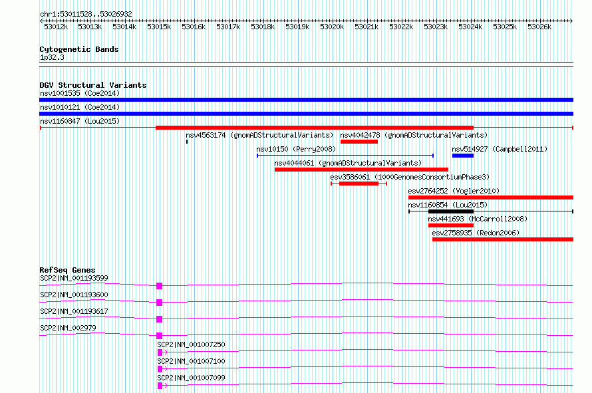Open the SCP2|NM_001007100 gene label
592x393 pixels.
[191, 361]
